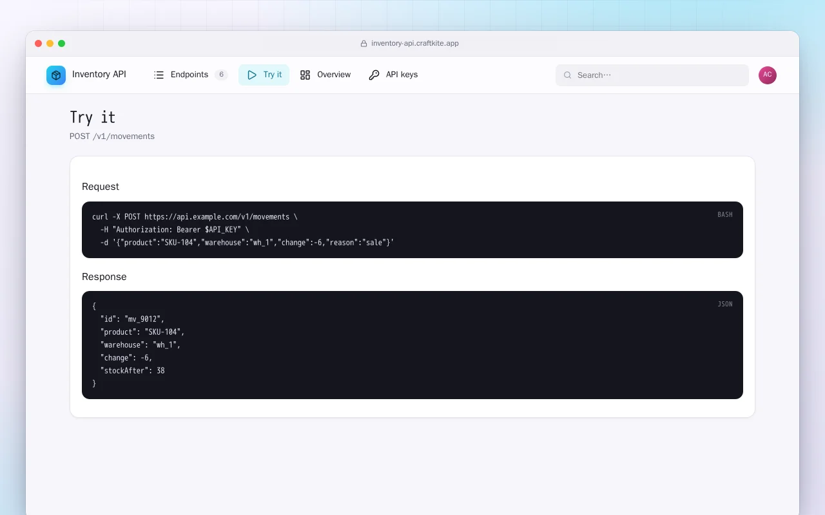Click the Response section heading
Screen dimensions: 825x515
[104, 277]
